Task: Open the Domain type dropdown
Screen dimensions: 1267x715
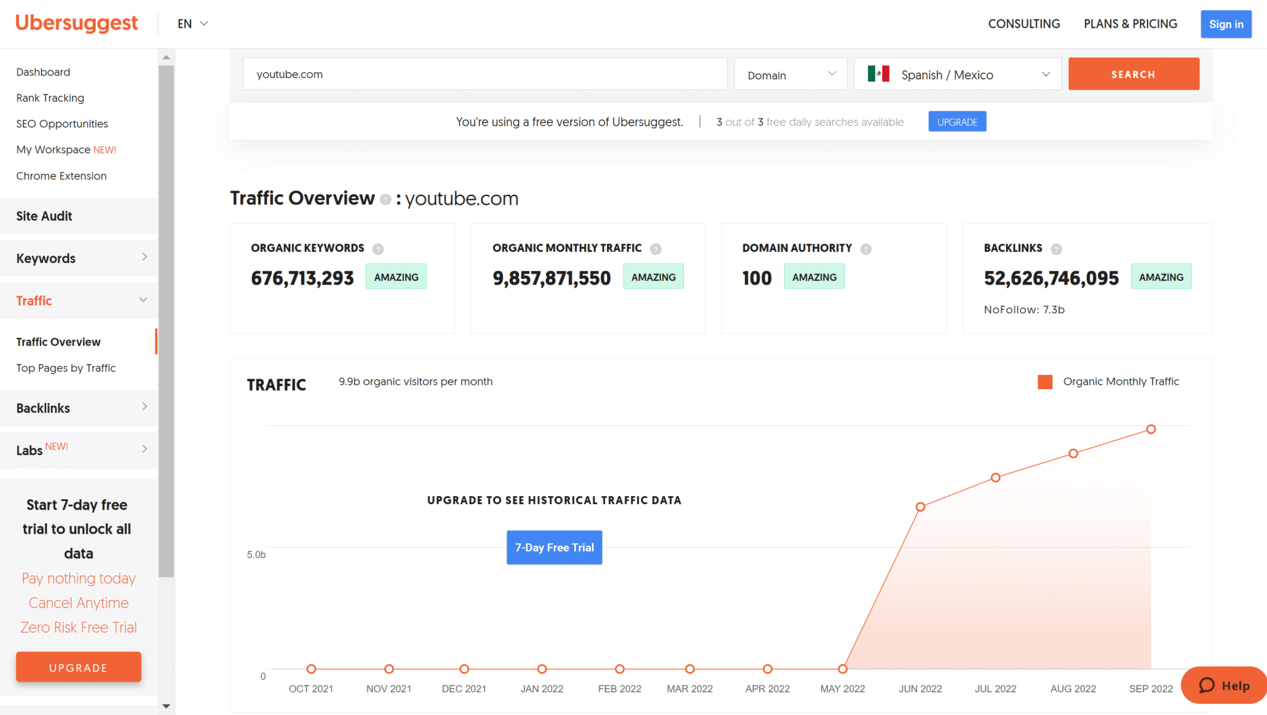Action: tap(791, 74)
